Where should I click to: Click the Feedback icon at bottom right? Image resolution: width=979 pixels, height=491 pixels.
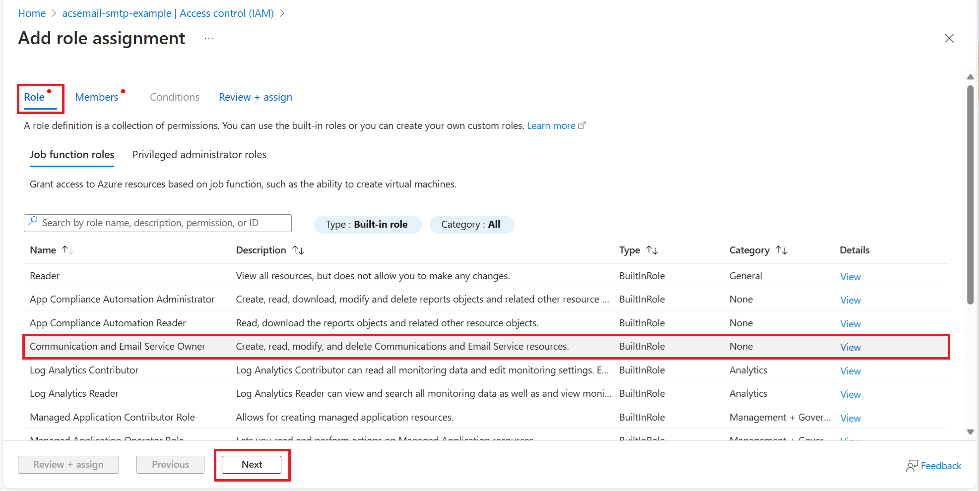[x=912, y=465]
